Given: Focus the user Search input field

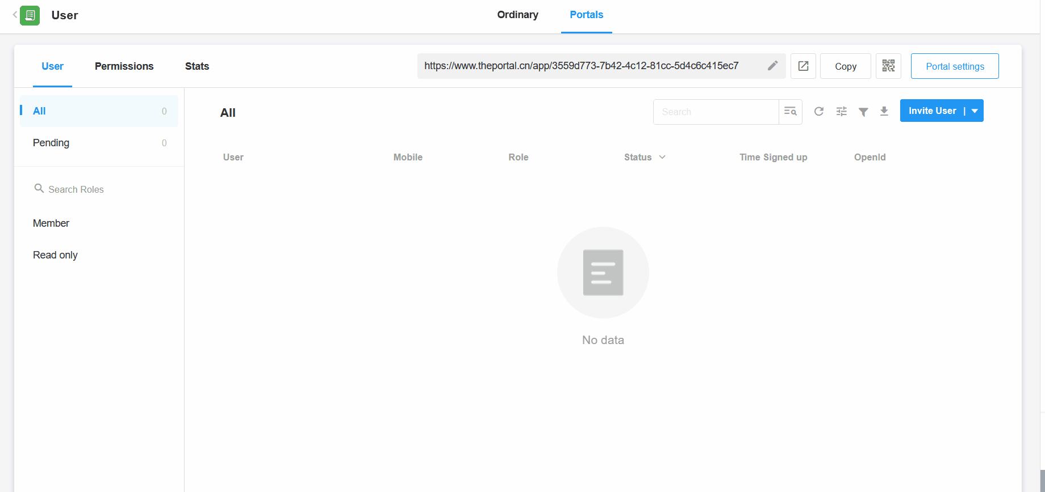Looking at the screenshot, I should click(716, 112).
